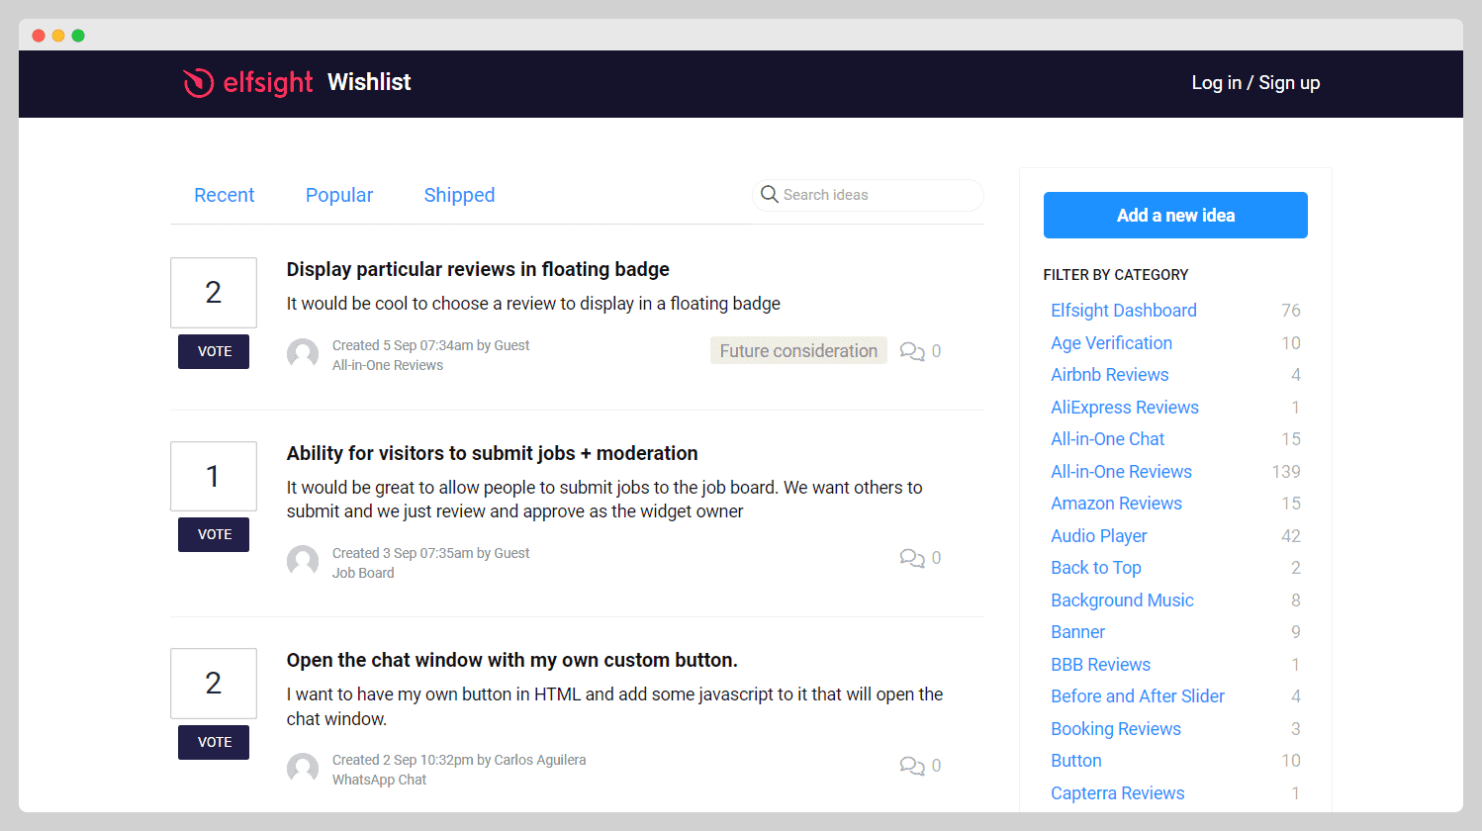The image size is (1482, 831).
Task: Click the Job Board category label
Action: 363,573
